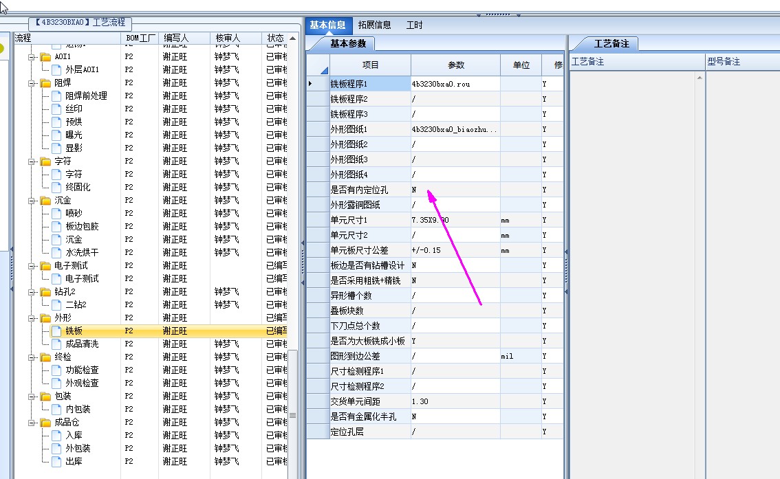Click the grid select-all corner cell
The image size is (780, 479).
click(318, 65)
